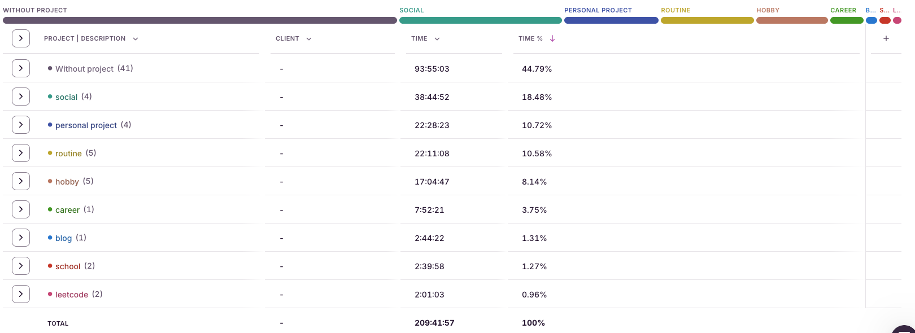Click the Social green bar segment
The height and width of the screenshot is (333, 915).
[x=481, y=20]
